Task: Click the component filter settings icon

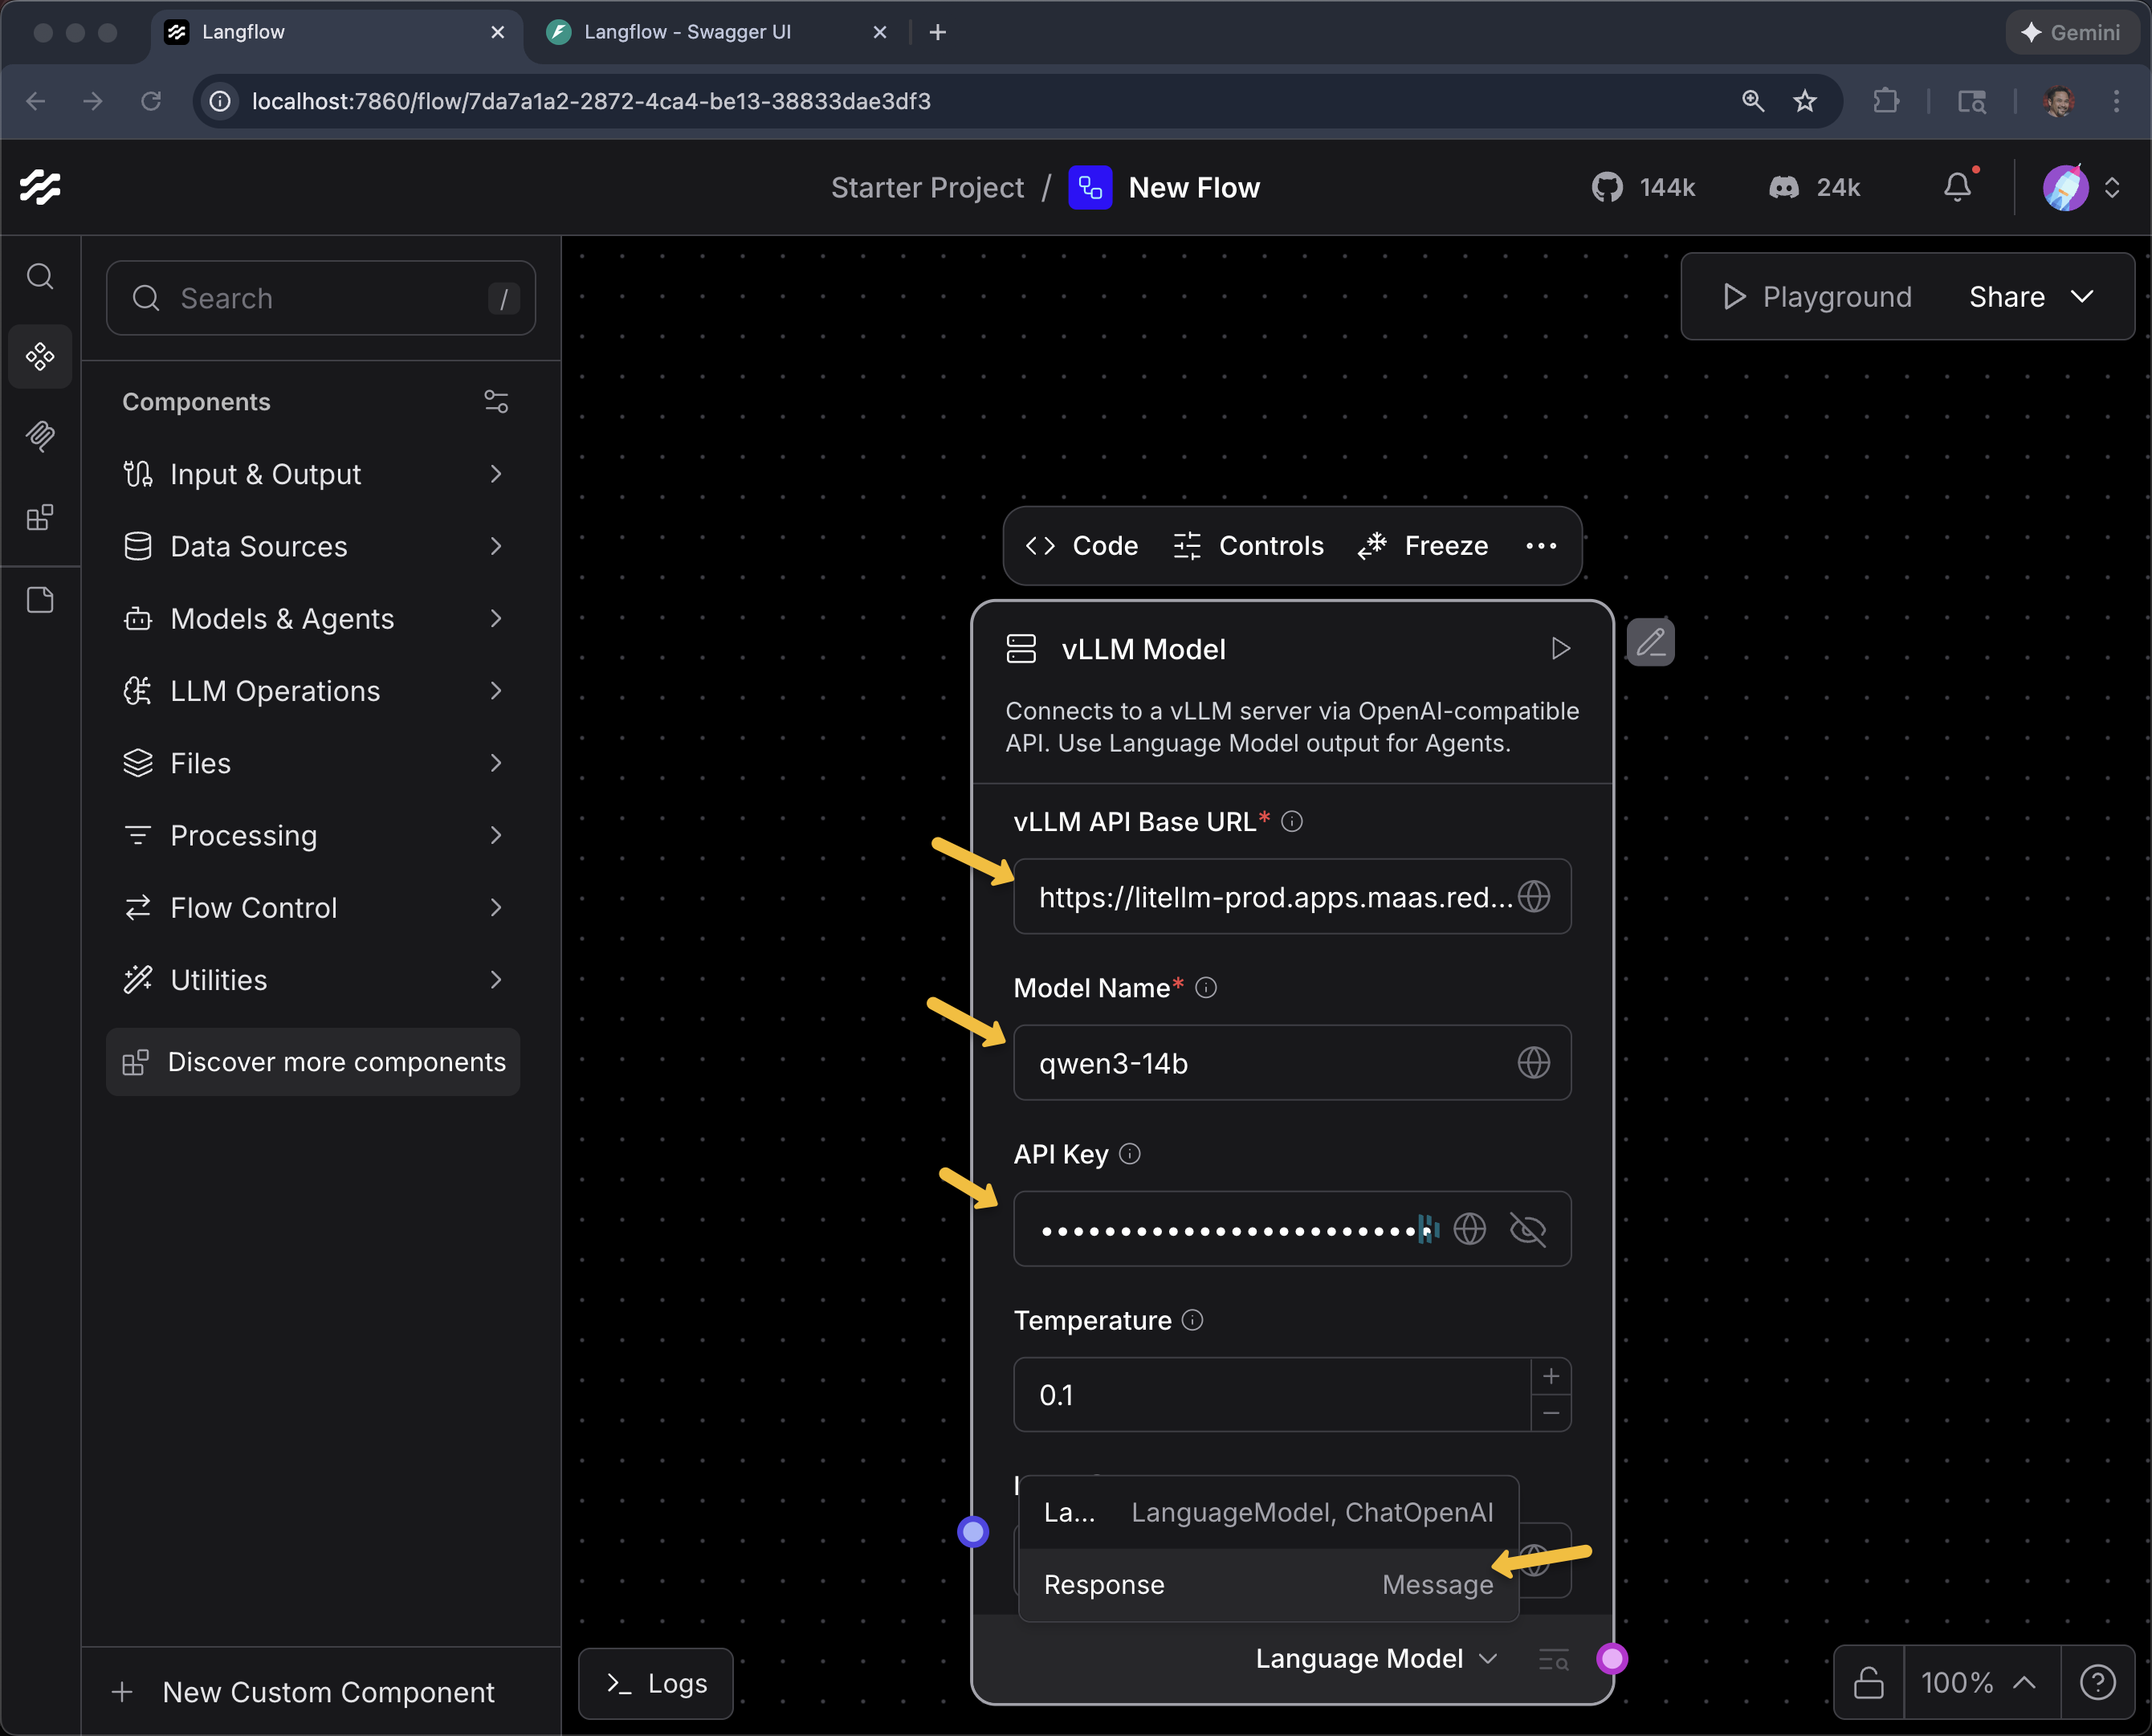Action: click(x=496, y=401)
